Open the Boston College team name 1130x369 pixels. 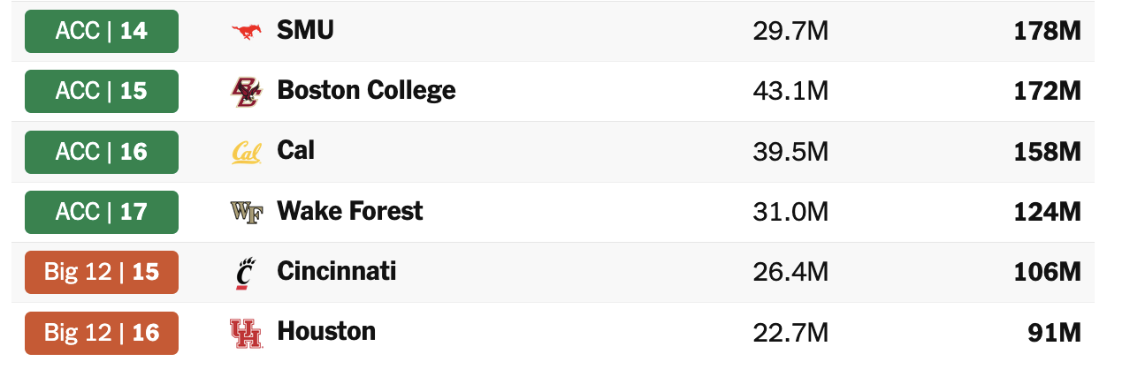[x=366, y=91]
